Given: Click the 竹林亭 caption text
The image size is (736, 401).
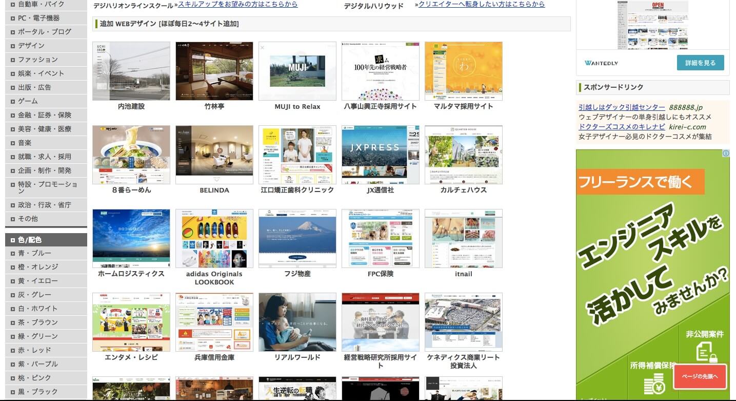Looking at the screenshot, I should click(214, 106).
